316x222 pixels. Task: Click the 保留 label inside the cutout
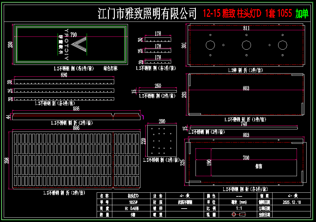(x=259, y=166)
